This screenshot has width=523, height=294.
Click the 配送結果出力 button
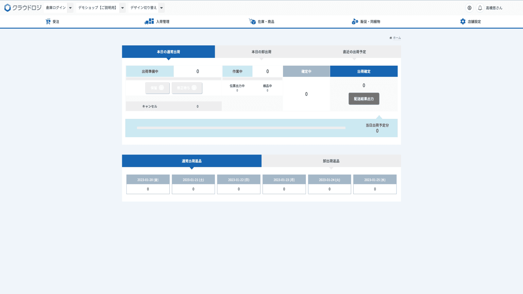tap(364, 99)
